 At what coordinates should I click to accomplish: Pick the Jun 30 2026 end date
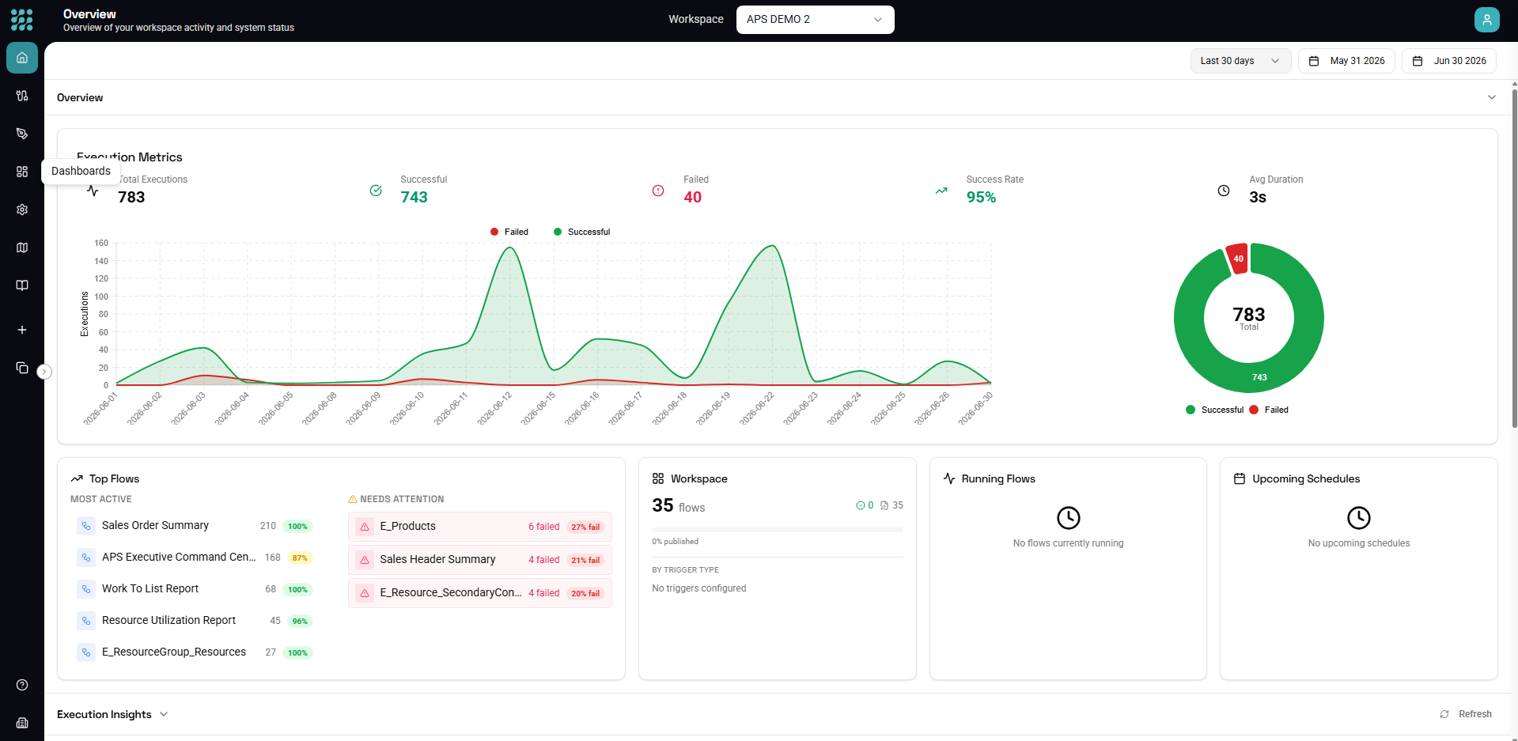pos(1449,61)
